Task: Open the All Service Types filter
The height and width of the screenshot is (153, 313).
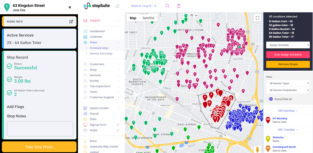Action: pos(288,83)
